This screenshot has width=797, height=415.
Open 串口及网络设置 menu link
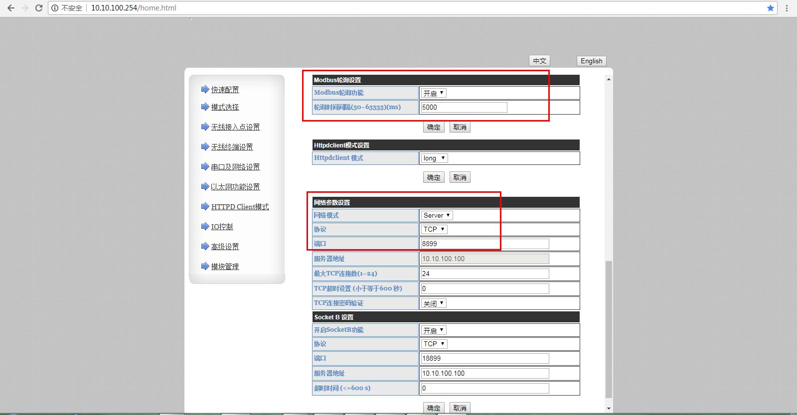click(235, 167)
